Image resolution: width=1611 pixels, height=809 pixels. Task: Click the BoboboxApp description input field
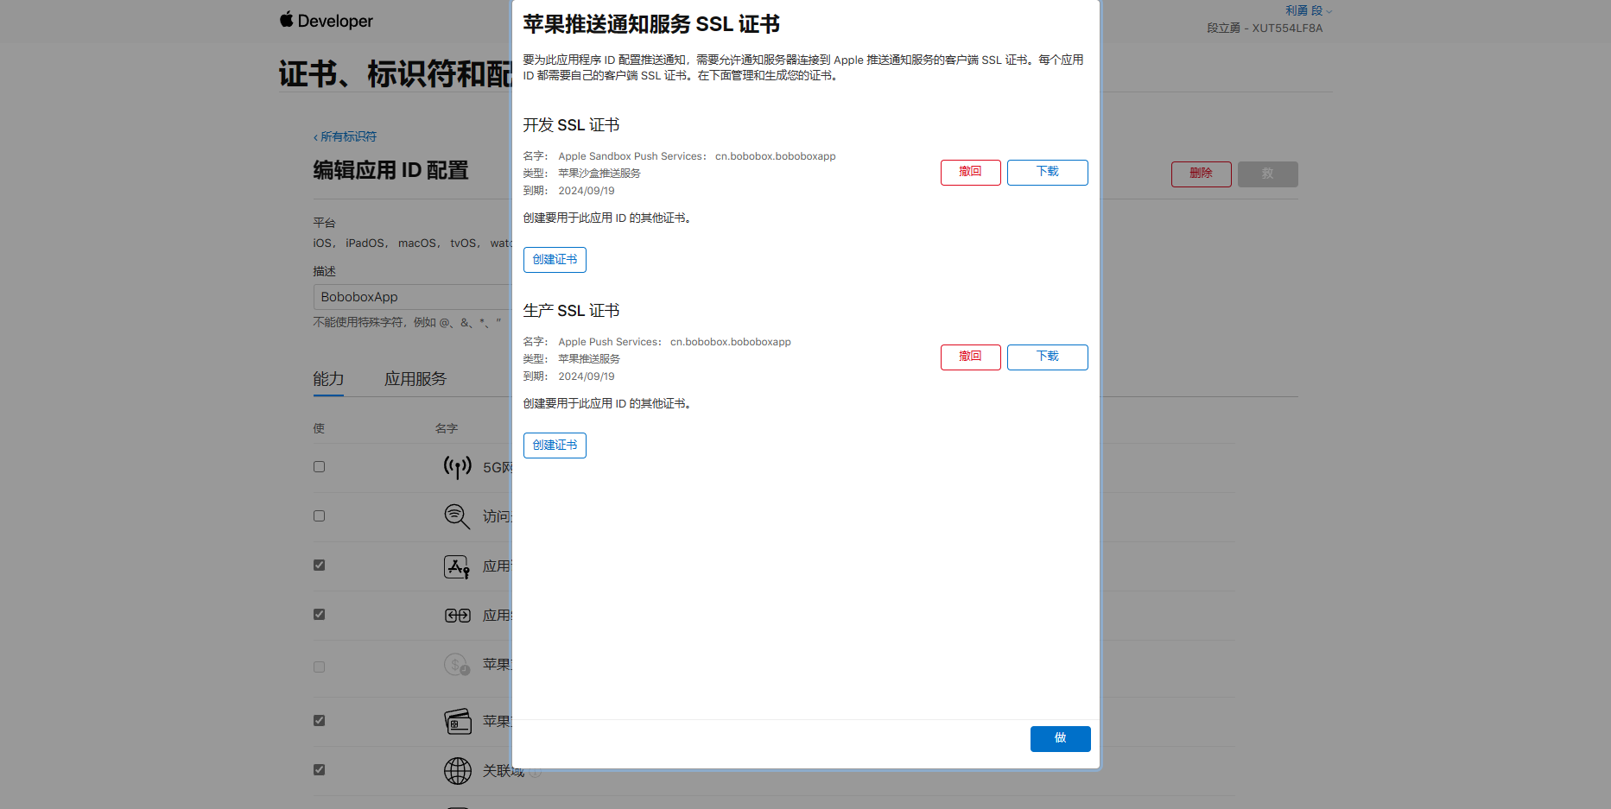click(413, 297)
